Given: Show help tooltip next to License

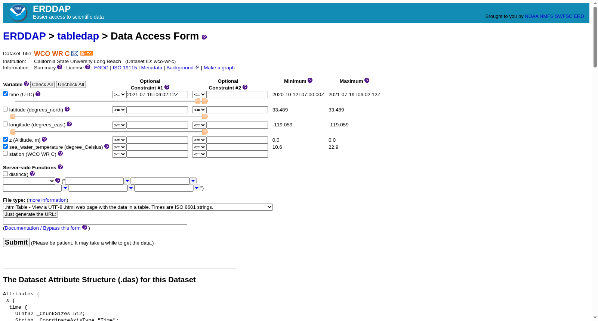Looking at the screenshot, I should pos(87,67).
